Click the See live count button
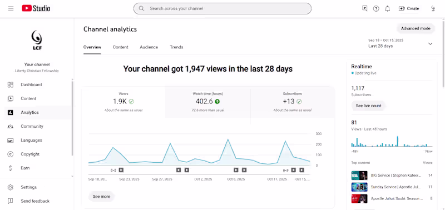 point(368,106)
